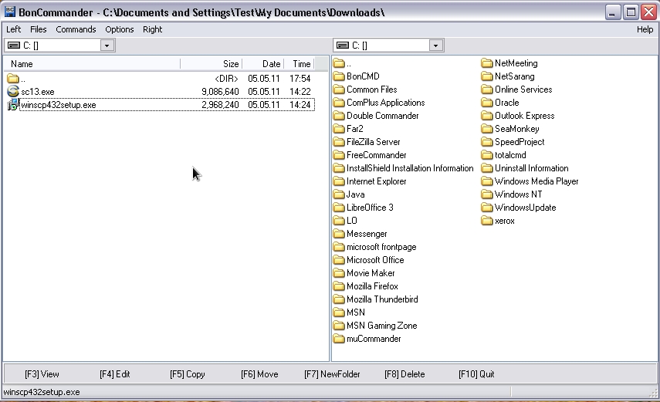
Task: Click the left panel parent folder icon
Action: point(13,78)
